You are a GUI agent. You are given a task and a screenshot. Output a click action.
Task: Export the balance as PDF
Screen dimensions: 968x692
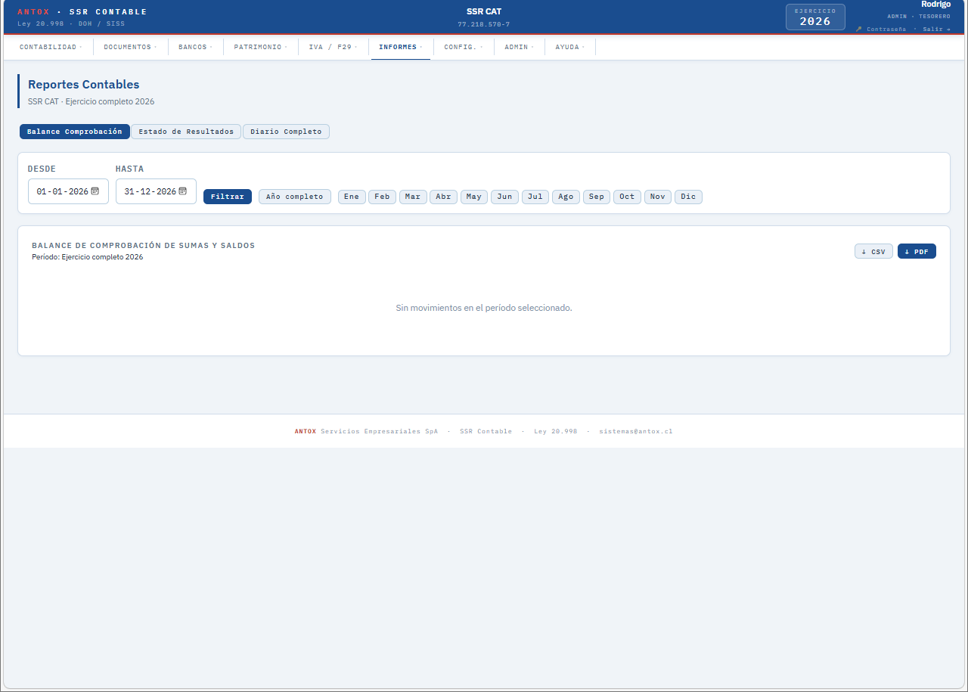pyautogui.click(x=917, y=252)
